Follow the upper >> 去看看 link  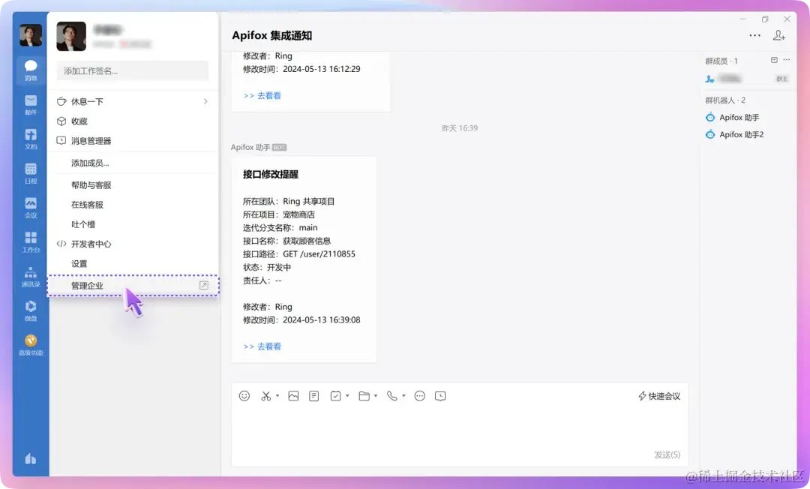point(262,95)
